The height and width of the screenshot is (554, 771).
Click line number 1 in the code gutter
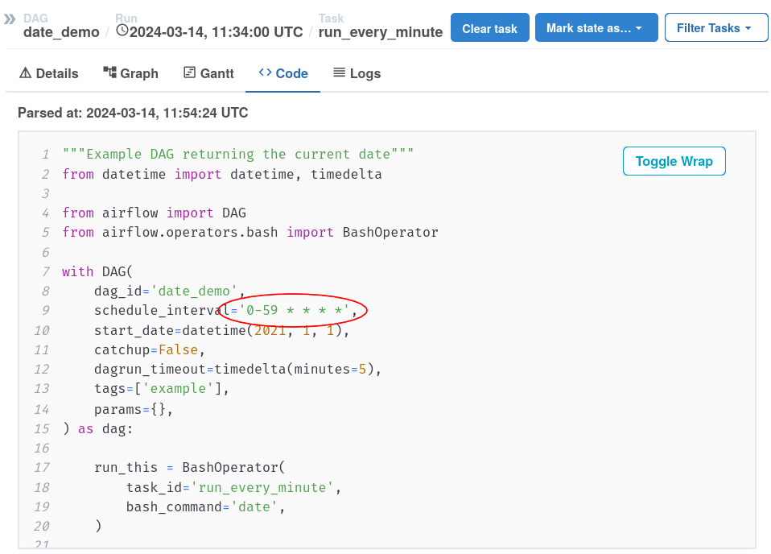tap(46, 155)
